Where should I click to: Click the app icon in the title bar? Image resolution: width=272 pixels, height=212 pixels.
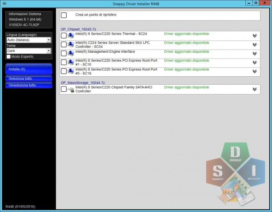tap(4, 3)
